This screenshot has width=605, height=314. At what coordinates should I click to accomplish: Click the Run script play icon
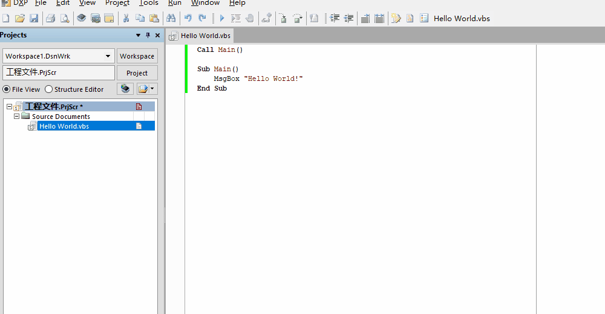click(221, 19)
